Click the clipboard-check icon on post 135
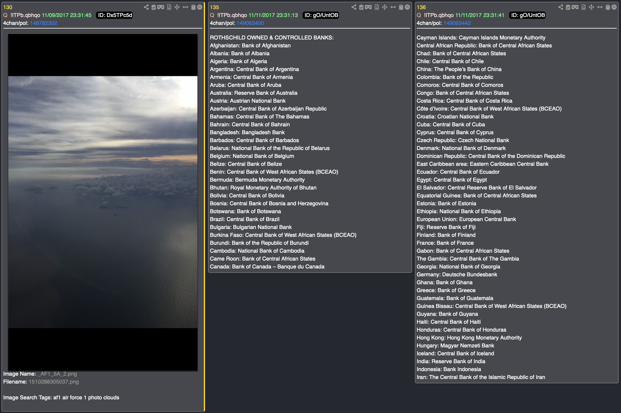Viewport: 621px width, 413px height. tap(361, 7)
